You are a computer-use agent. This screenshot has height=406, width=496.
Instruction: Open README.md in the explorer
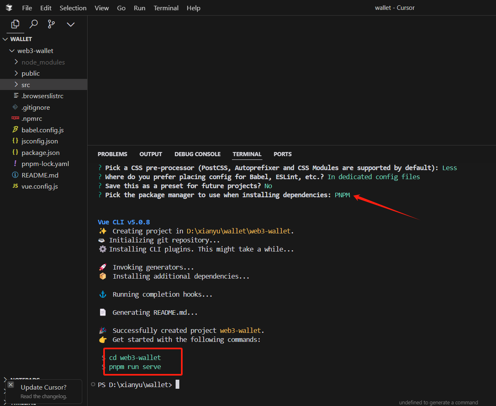point(44,175)
